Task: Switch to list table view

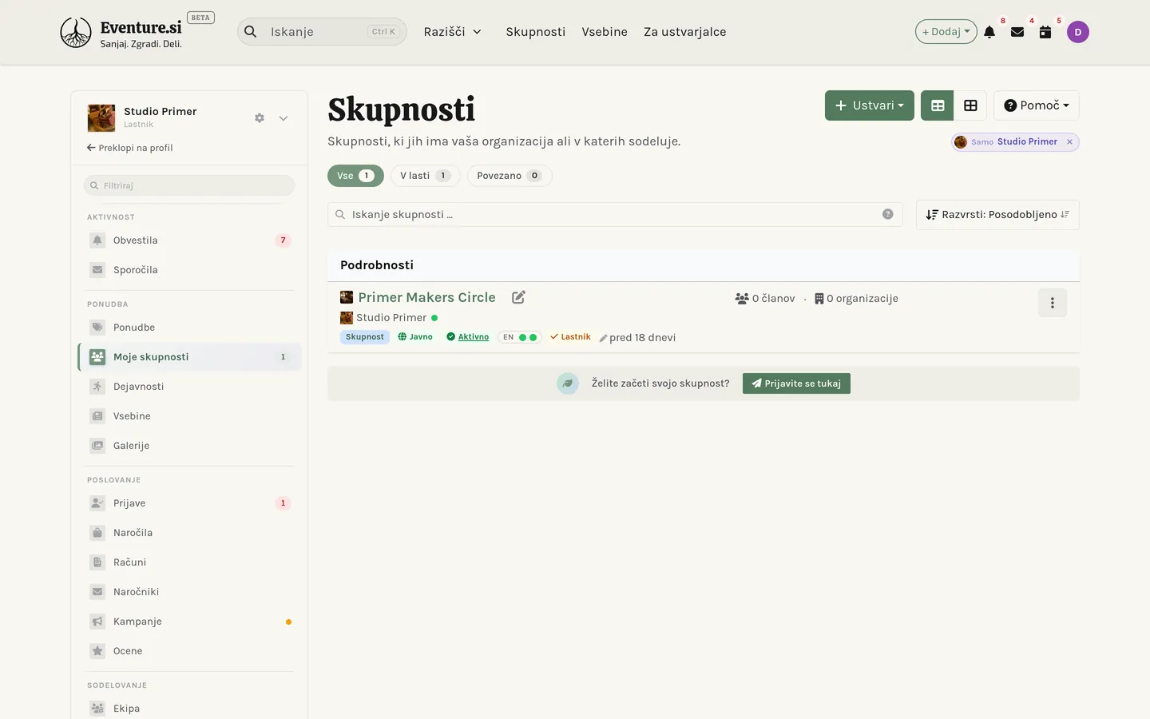Action: click(938, 105)
